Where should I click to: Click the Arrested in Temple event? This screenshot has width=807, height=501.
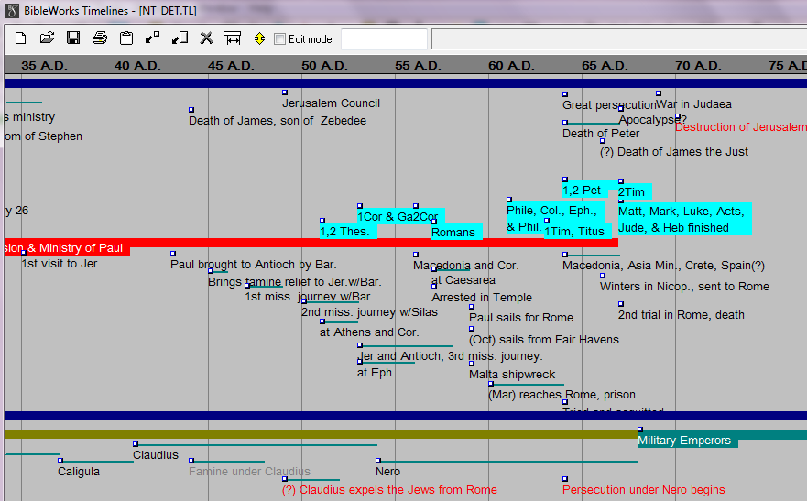click(x=482, y=298)
